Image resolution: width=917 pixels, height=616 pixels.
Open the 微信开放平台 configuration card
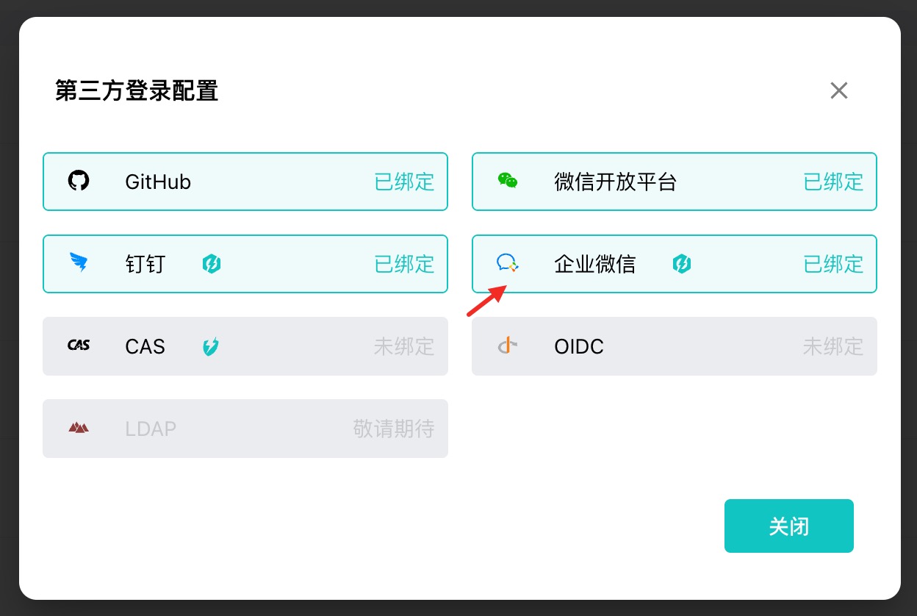[675, 182]
